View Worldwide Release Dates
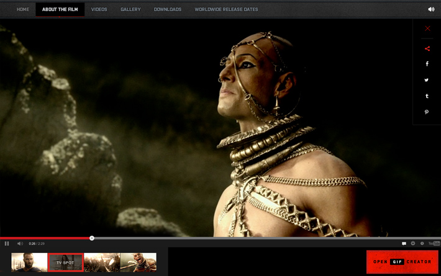 tap(227, 9)
